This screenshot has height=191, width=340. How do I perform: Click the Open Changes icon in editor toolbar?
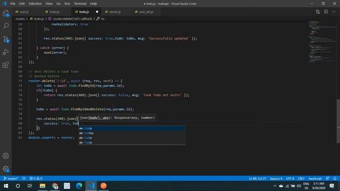coord(318,12)
